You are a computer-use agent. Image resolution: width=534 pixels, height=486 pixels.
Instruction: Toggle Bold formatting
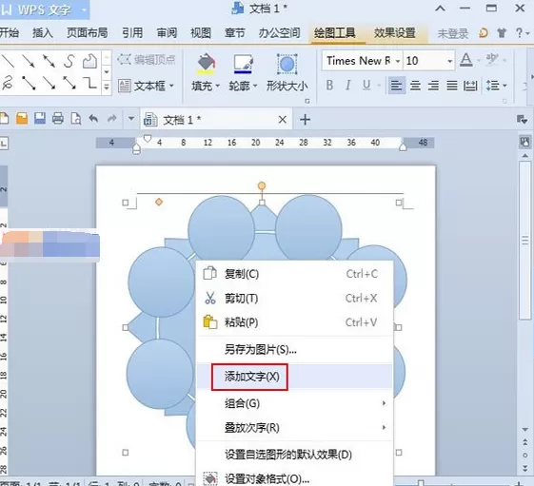(329, 85)
